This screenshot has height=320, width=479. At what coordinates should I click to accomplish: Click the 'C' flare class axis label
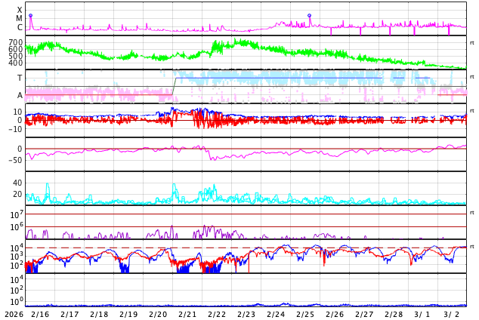point(20,27)
